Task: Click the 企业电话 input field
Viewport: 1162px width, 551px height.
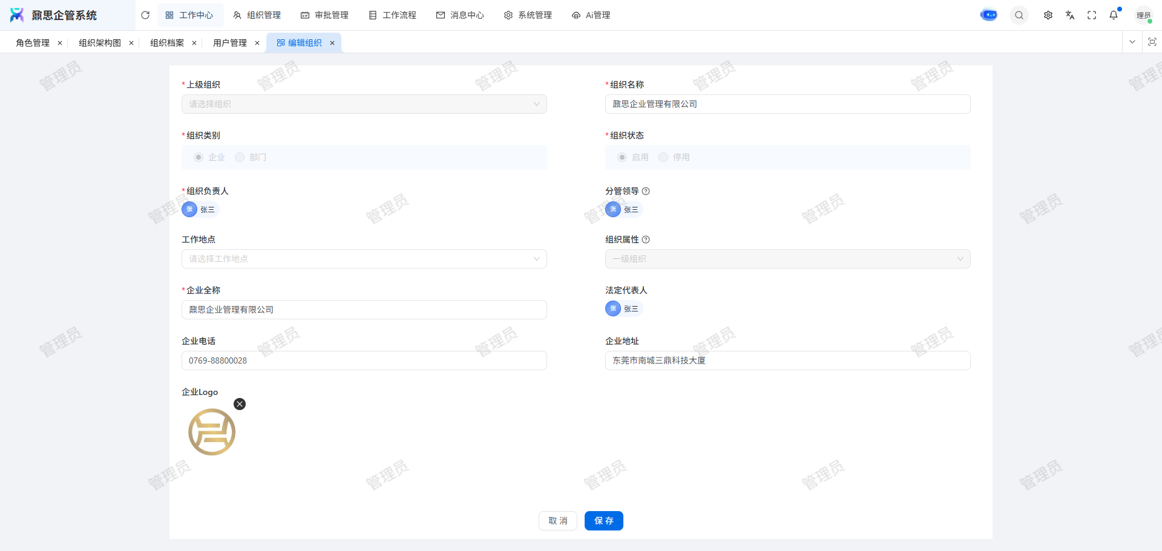Action: (364, 360)
